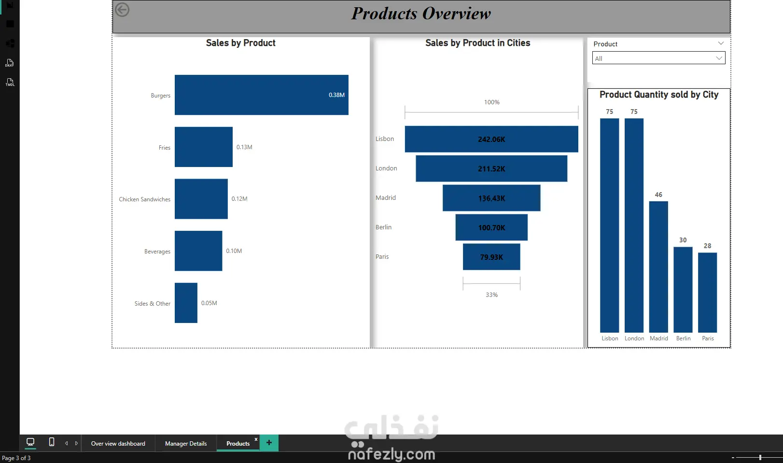783x463 pixels.
Task: Select the Berlin funnel segment 100.70K
Action: (x=491, y=227)
